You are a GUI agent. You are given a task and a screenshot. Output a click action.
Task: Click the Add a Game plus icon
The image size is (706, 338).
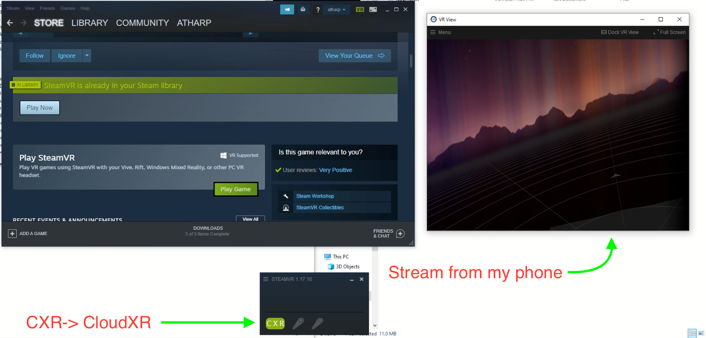(13, 234)
